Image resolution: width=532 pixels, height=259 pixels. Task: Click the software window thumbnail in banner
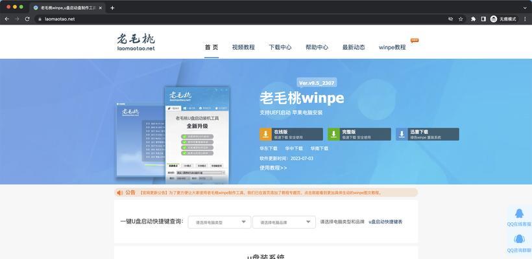pos(173,135)
